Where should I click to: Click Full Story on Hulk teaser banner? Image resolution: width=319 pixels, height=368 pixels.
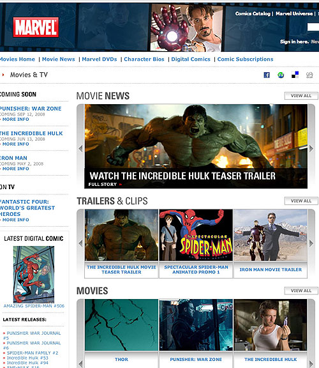tap(103, 185)
